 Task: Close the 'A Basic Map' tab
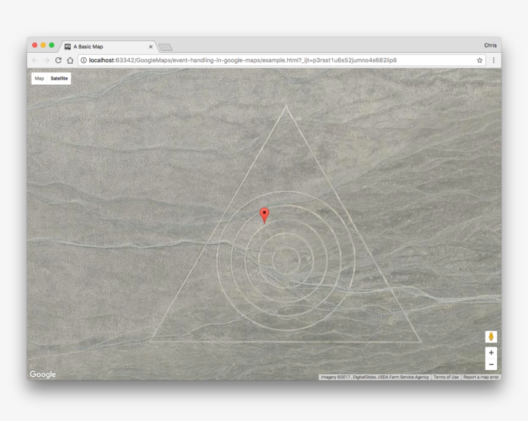[151, 47]
